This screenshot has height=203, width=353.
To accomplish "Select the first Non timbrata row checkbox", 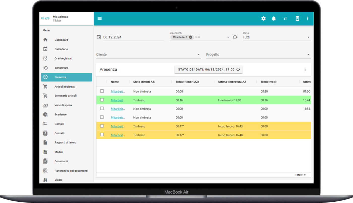I will (x=102, y=91).
